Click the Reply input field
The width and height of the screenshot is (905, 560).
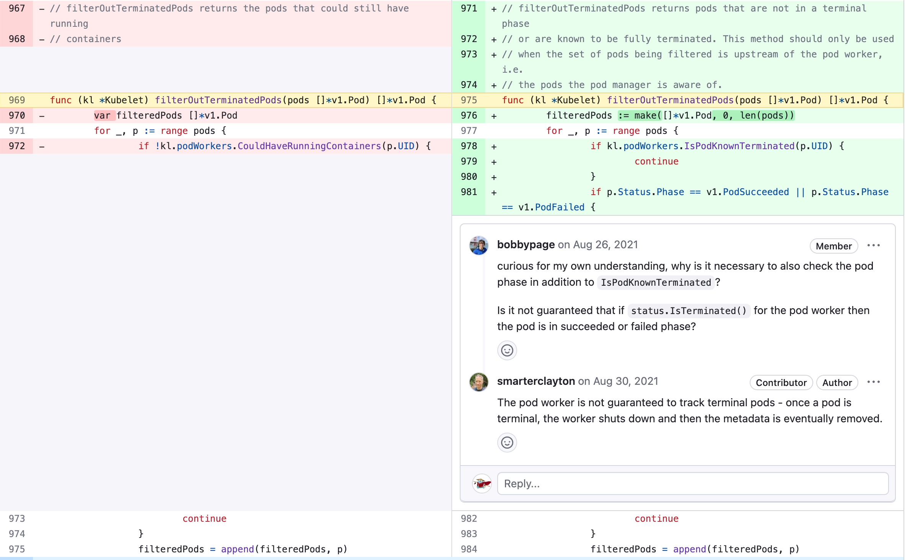point(692,483)
